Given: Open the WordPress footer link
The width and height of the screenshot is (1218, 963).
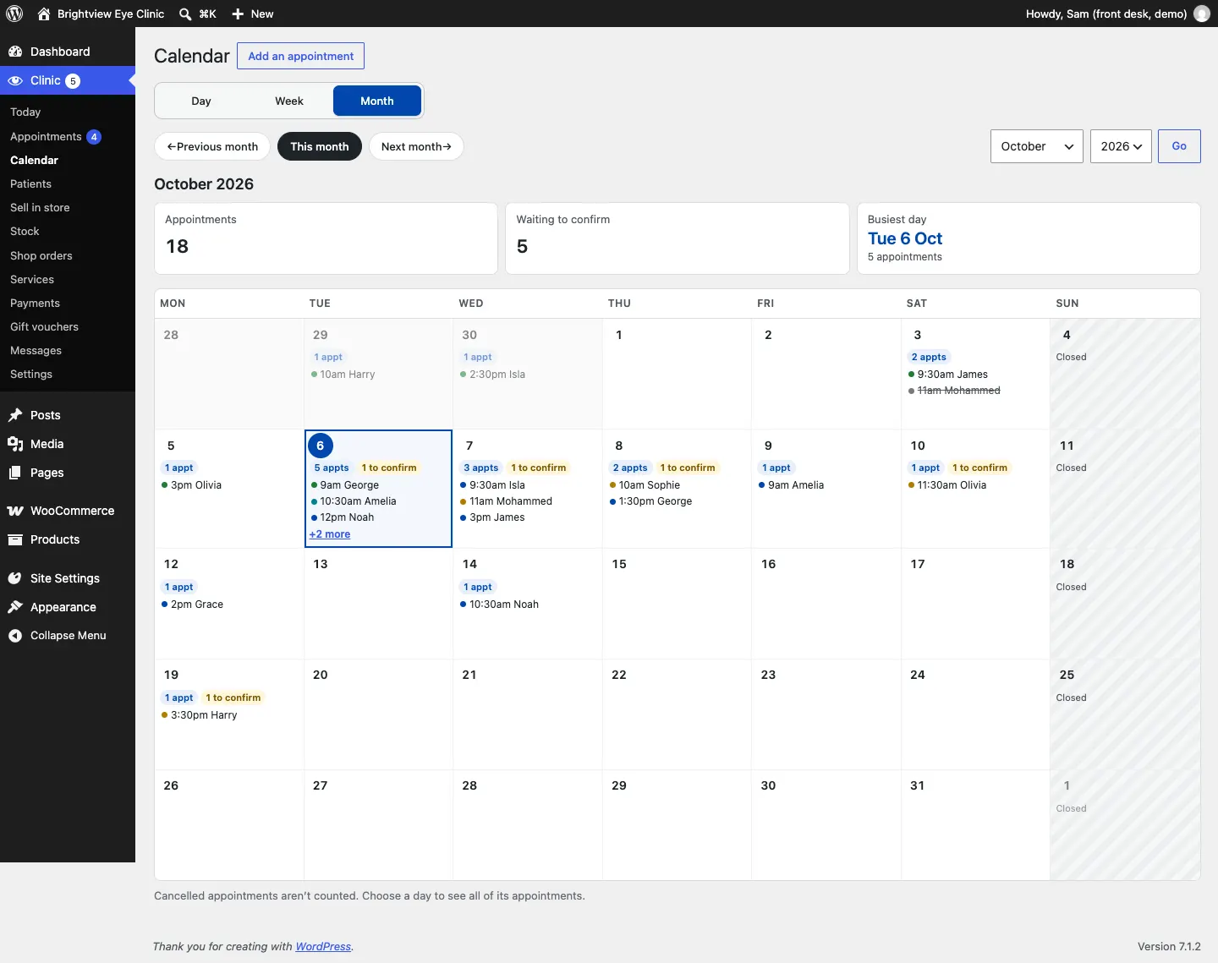Looking at the screenshot, I should click(323, 947).
